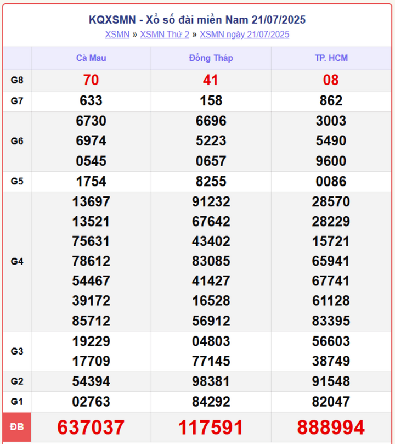Click the G3 number 56603
The width and height of the screenshot is (395, 444).
click(x=331, y=341)
